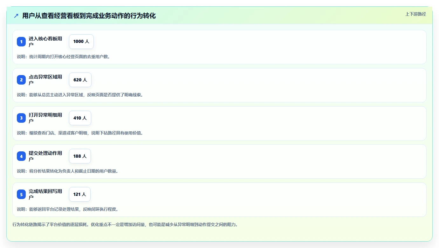
Task: Select the 410 人 value chip
Action: [x=80, y=118]
